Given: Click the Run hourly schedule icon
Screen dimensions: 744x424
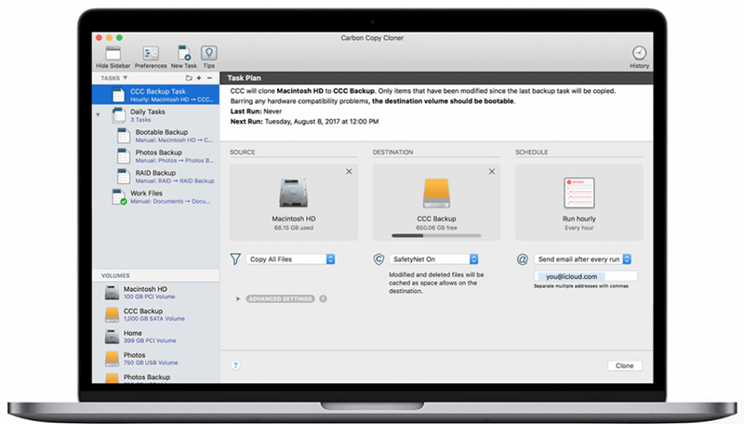Looking at the screenshot, I should click(x=578, y=193).
